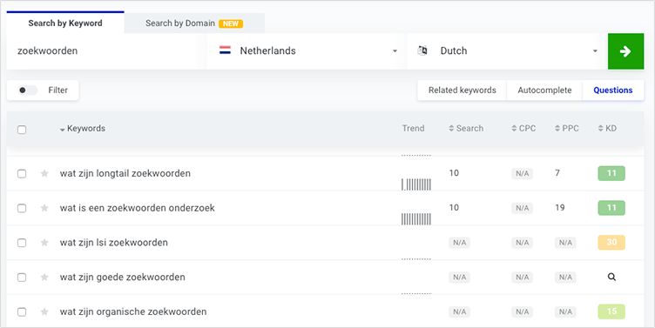Click keyword text 'wat is een zoekwoorden onderzoek'
Viewport: 655px width, 328px height.
[x=137, y=208]
